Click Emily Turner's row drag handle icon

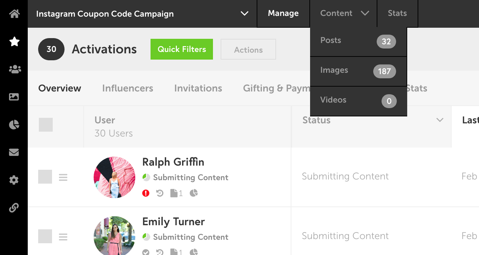(63, 237)
